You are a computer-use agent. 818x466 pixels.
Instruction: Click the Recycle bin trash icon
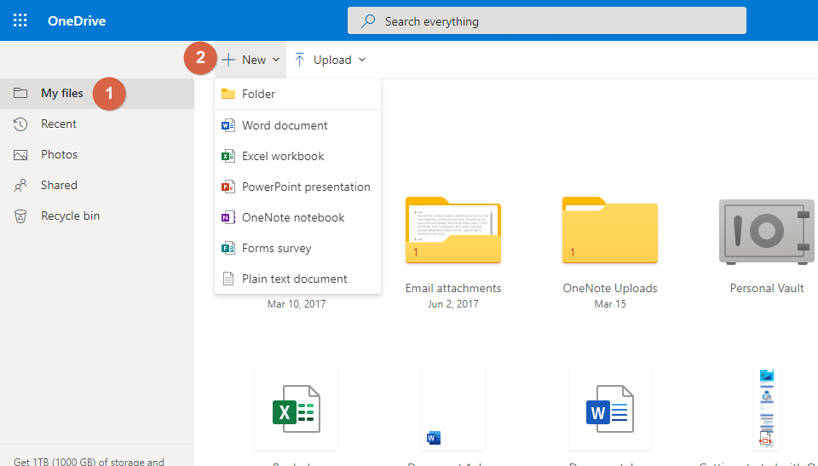[20, 216]
